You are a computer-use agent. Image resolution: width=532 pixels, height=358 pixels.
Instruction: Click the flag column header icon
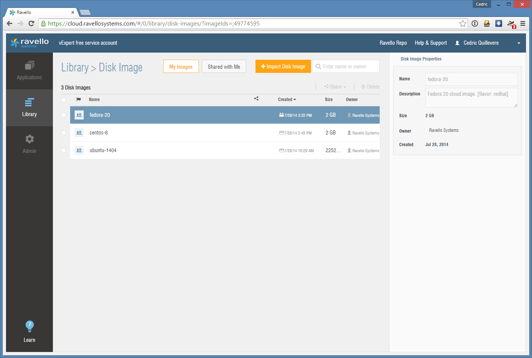tap(78, 100)
